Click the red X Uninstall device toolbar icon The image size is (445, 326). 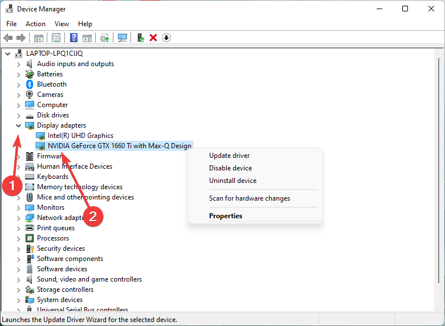(153, 38)
